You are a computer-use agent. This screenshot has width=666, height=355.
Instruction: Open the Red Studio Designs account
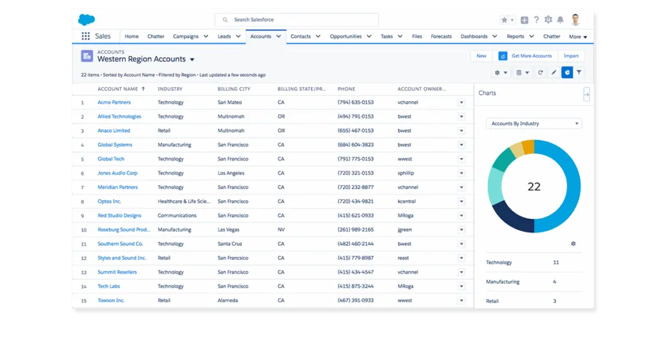[120, 216]
